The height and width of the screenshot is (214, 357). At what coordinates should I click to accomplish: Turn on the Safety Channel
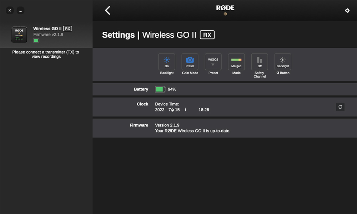(x=260, y=62)
